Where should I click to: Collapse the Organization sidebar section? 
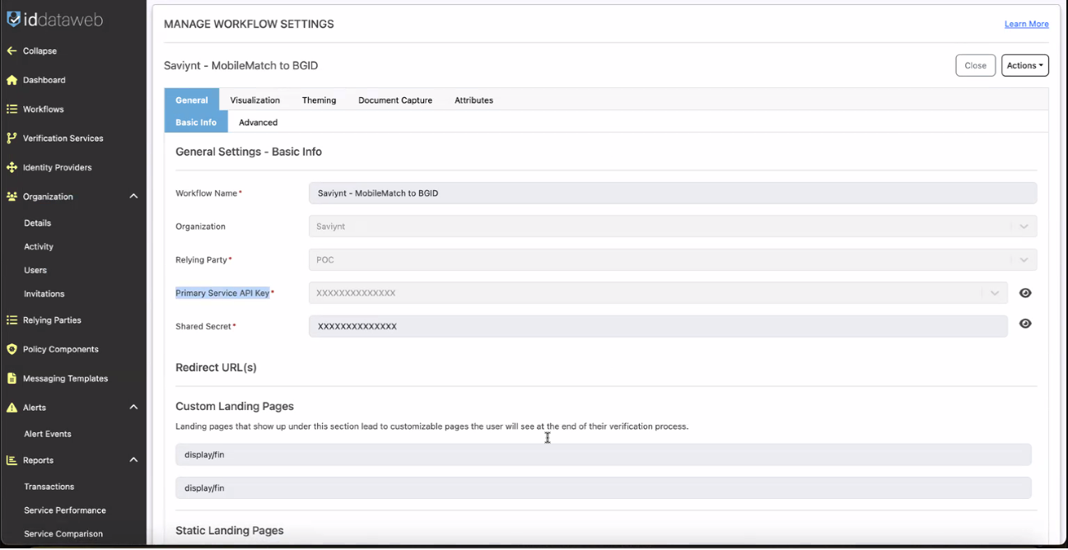pyautogui.click(x=133, y=197)
